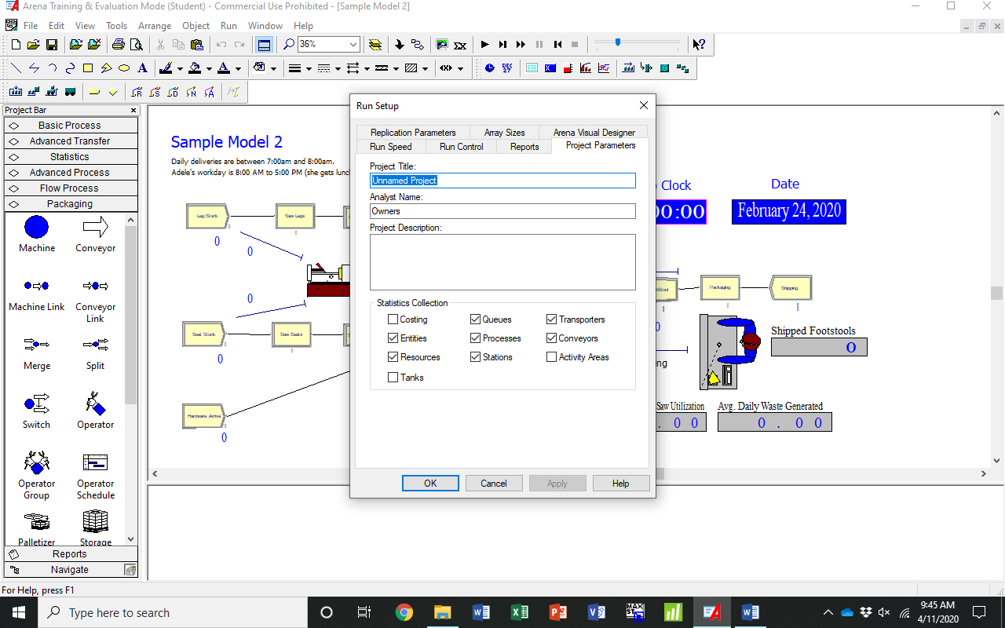Screen dimensions: 1005x628
Task: Switch to Run Speed tab
Action: tap(391, 147)
